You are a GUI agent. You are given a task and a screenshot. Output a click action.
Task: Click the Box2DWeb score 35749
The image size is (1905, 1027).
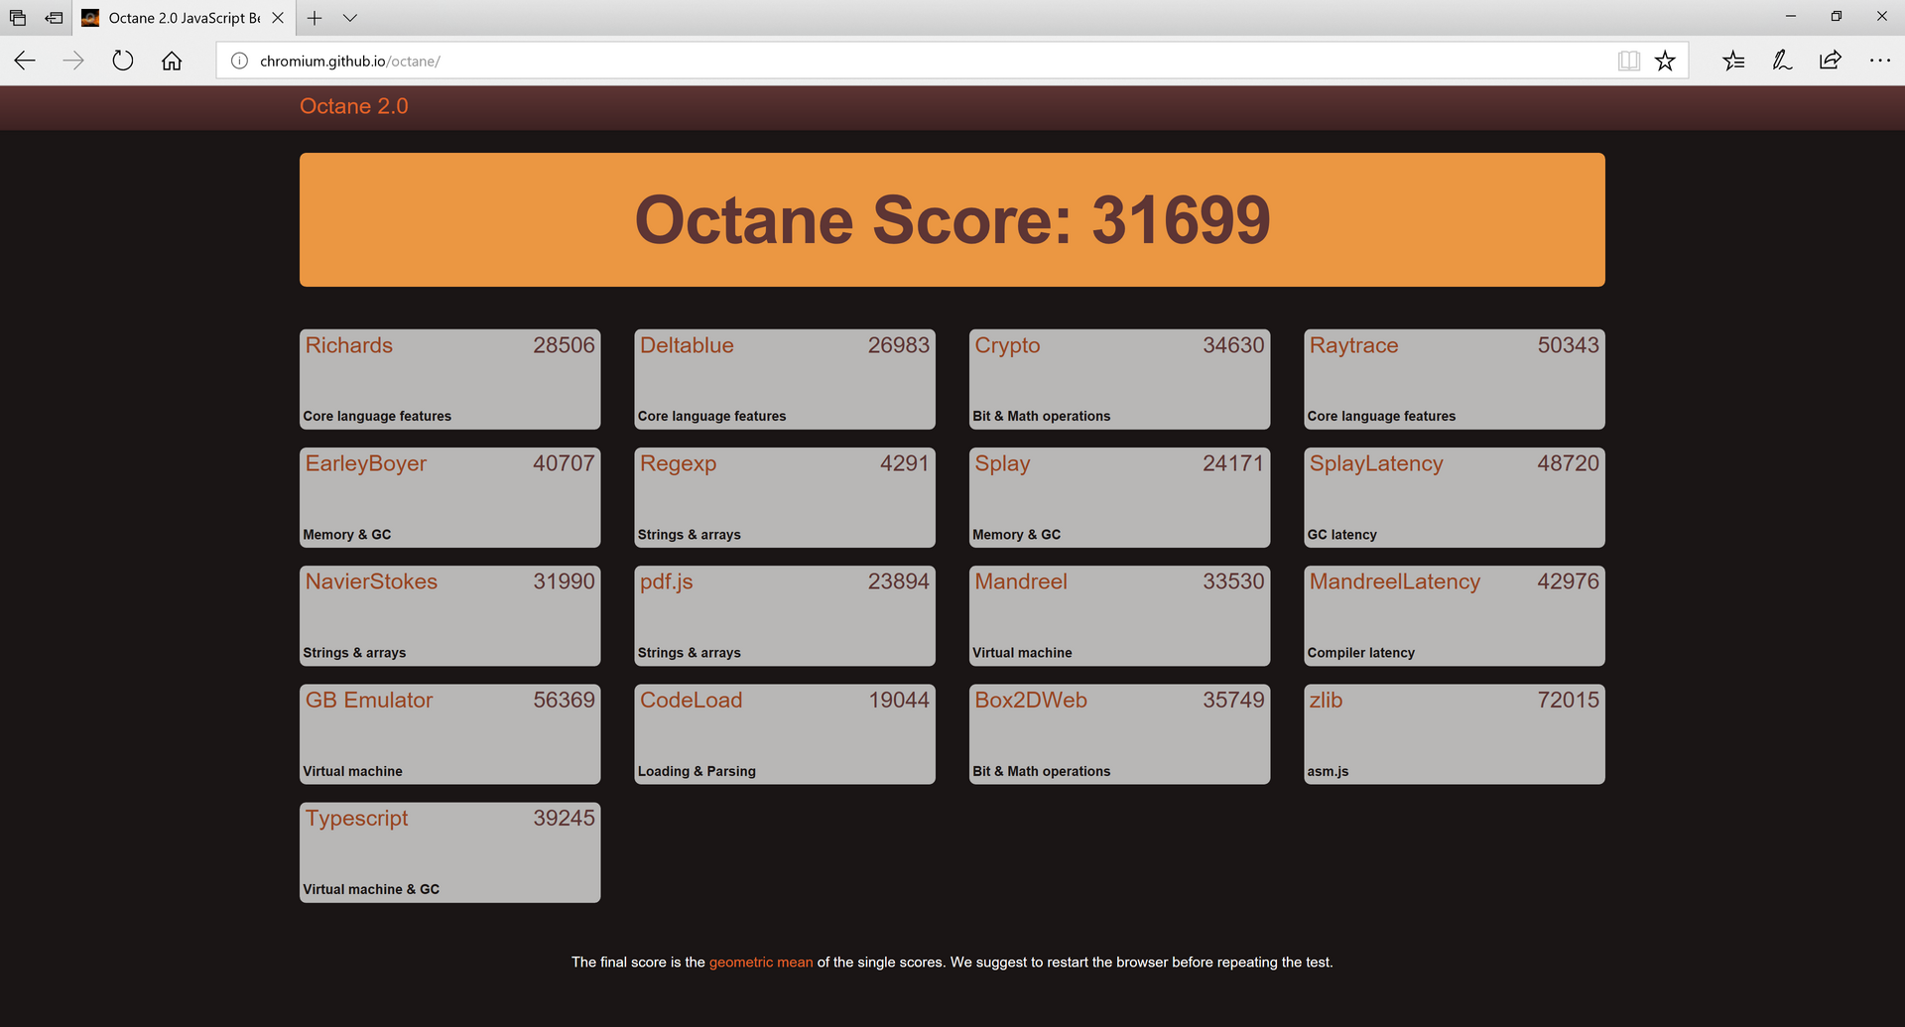[1233, 701]
